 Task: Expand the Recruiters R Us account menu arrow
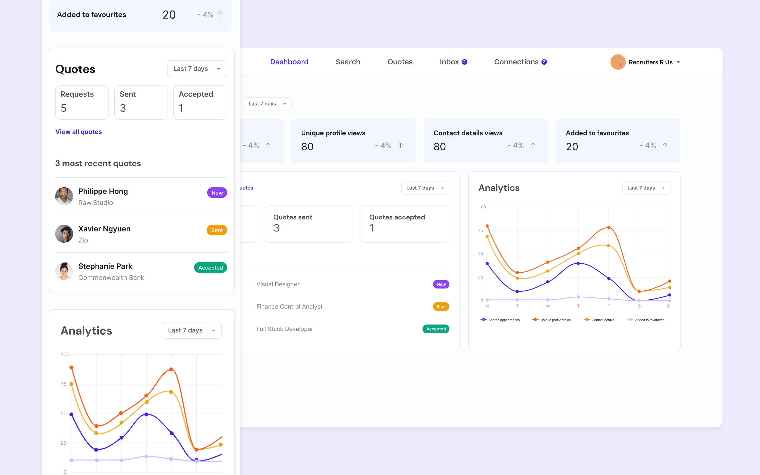click(678, 62)
